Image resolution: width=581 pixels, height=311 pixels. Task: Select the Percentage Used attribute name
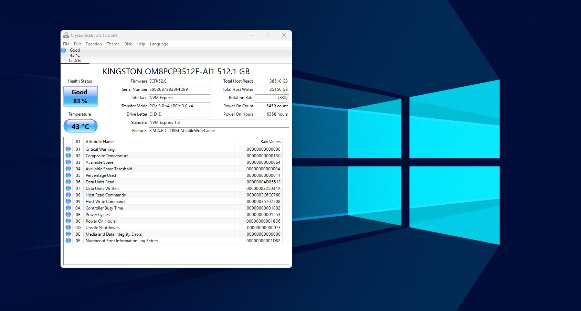tap(101, 175)
